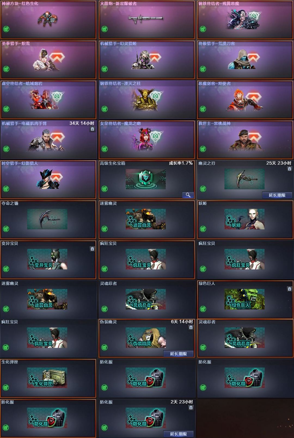Click trash icon on 伪装幽灵 card
The height and width of the screenshot is (438, 294).
tap(191, 327)
